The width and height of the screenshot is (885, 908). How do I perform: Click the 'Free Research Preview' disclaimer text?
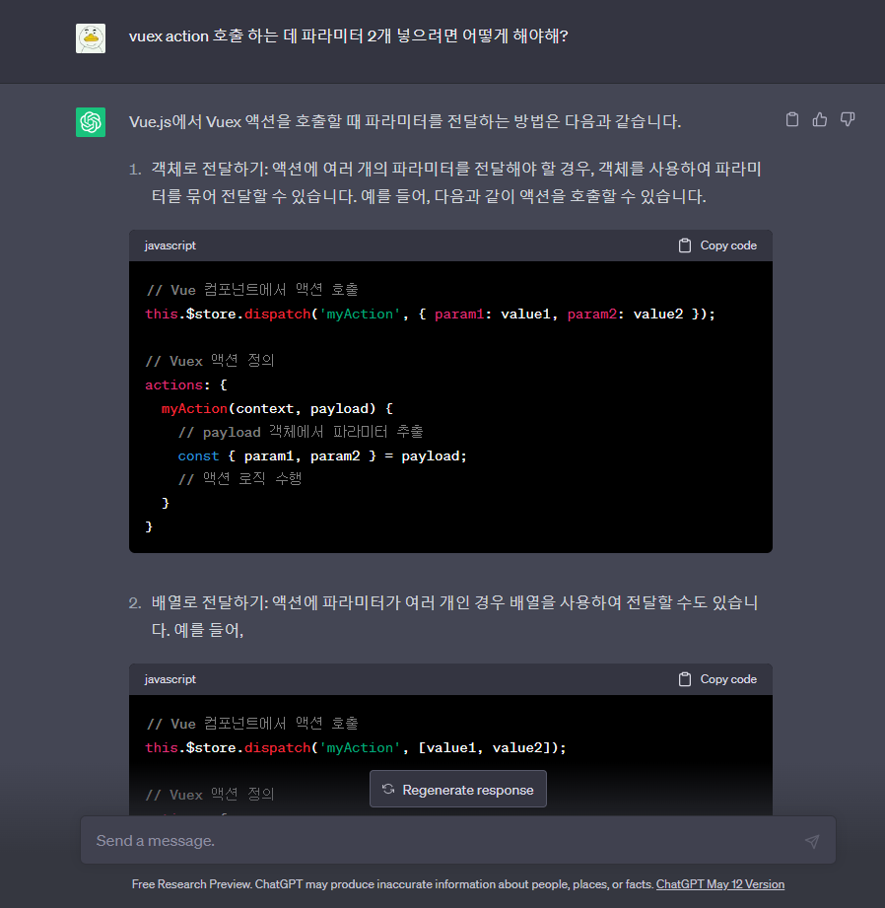coord(392,884)
